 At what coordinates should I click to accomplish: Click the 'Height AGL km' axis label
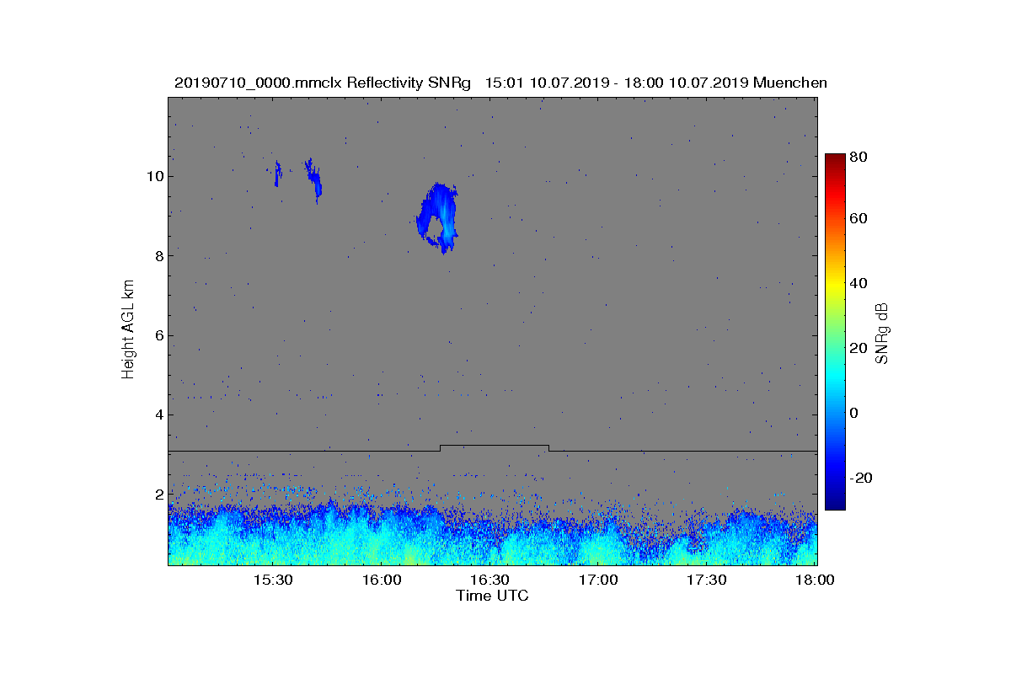point(128,331)
